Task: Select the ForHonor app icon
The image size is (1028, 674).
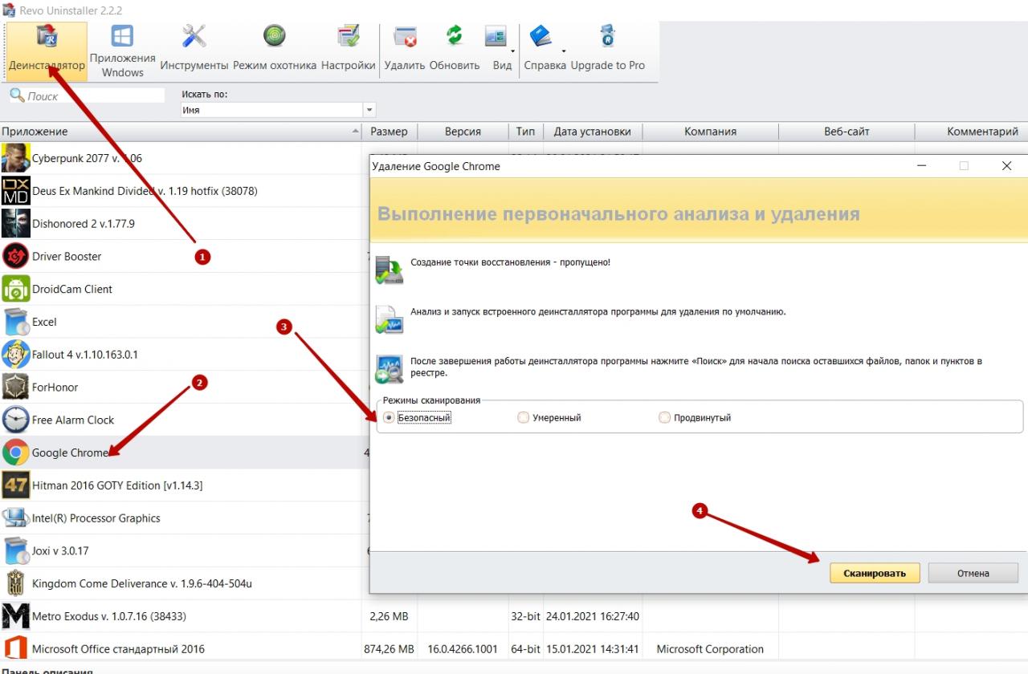Action: pyautogui.click(x=16, y=387)
